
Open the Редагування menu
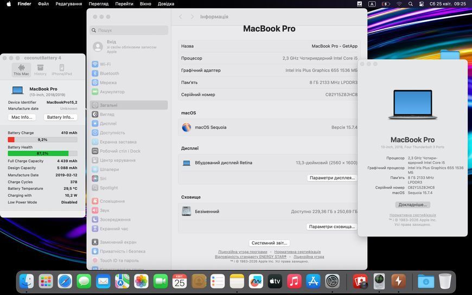pos(69,4)
